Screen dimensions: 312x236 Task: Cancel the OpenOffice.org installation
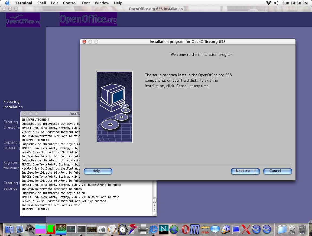277,171
